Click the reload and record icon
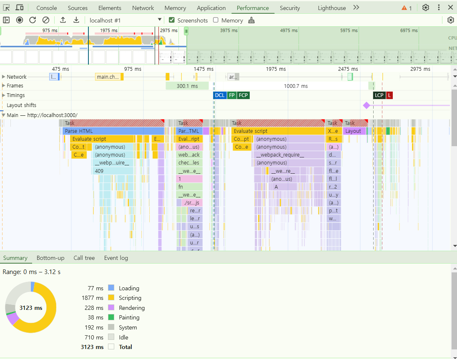Viewport: 457px width, 359px height. [x=33, y=20]
